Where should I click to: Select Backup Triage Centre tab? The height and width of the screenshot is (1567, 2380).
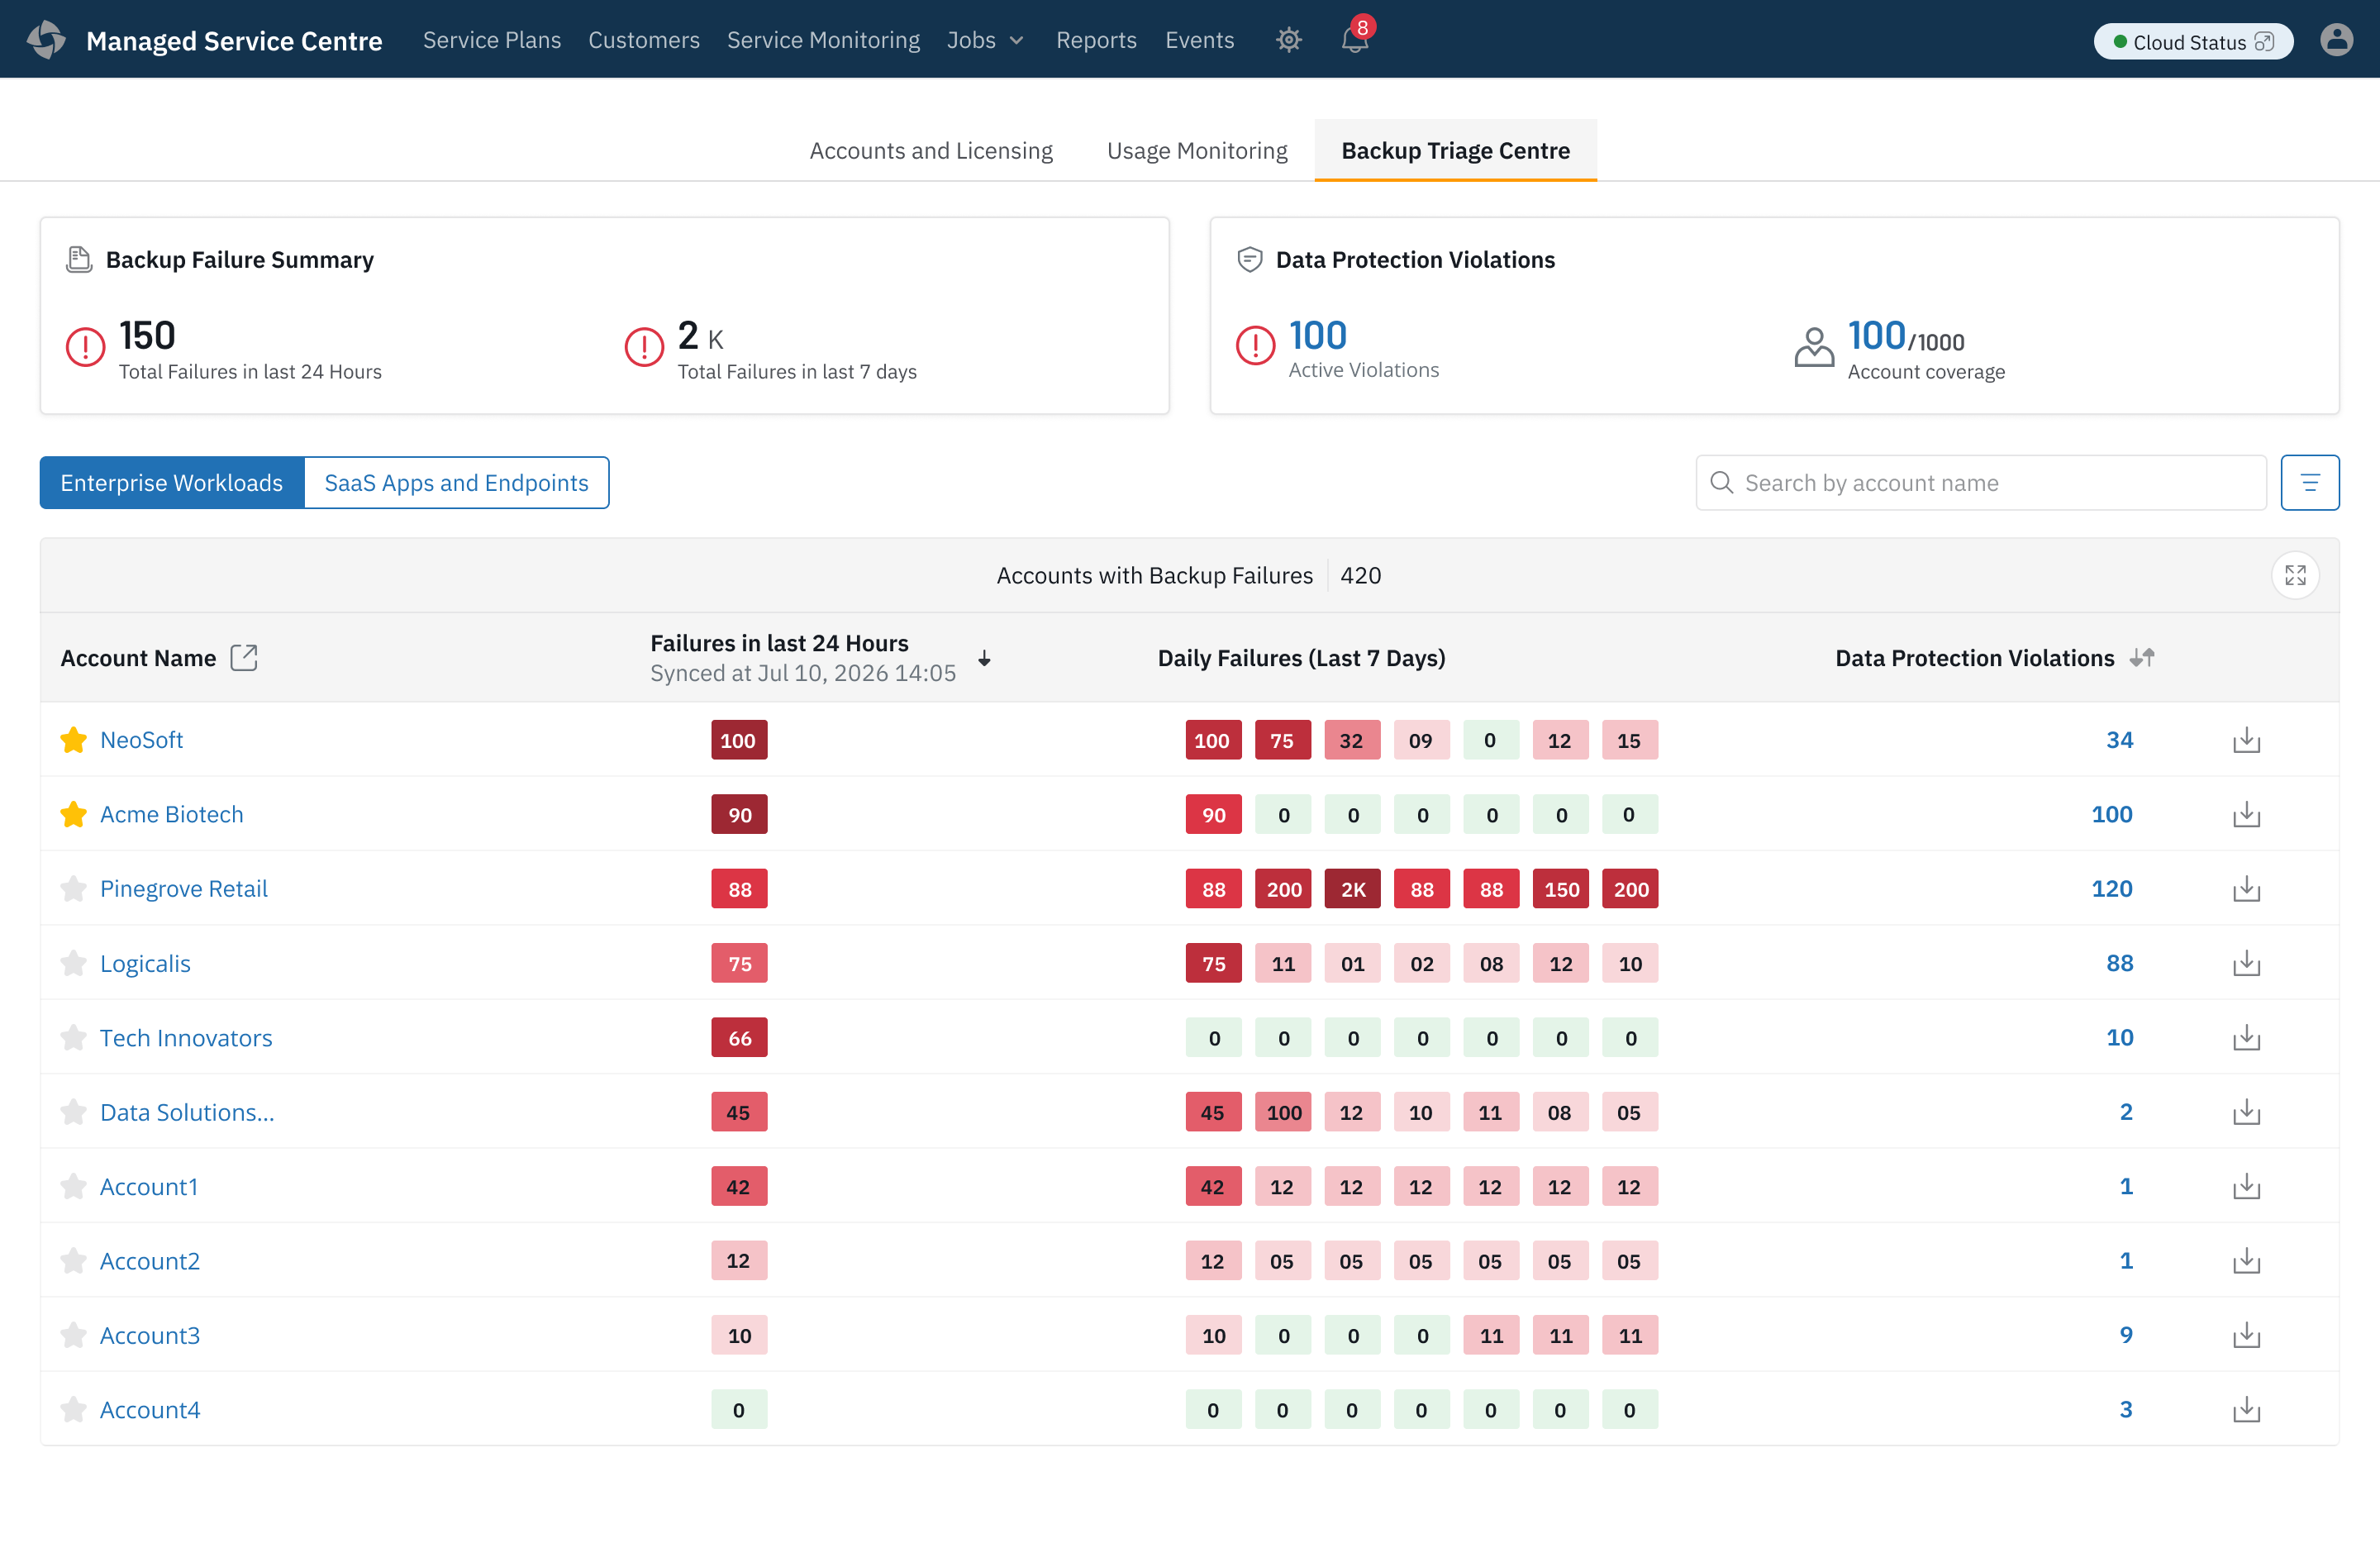pos(1455,150)
